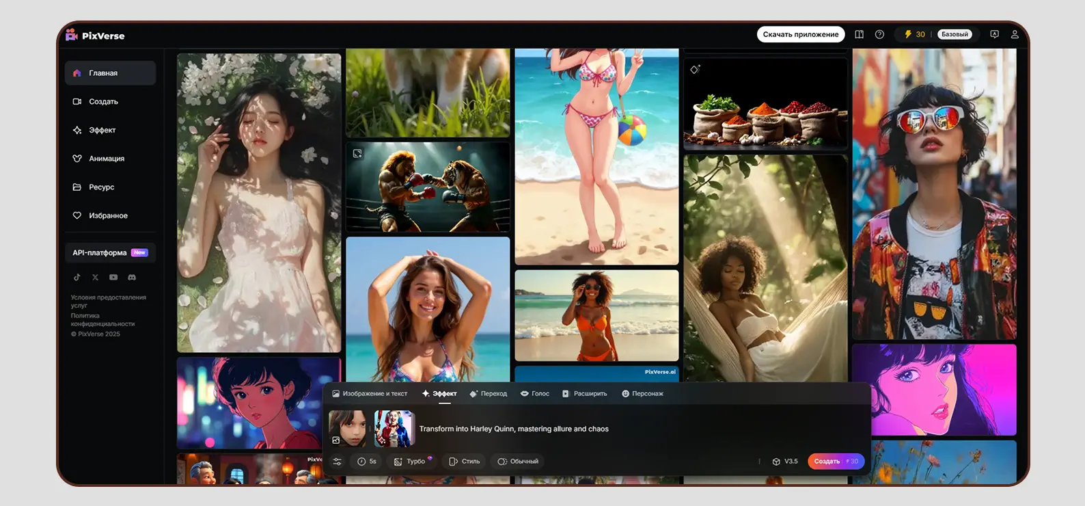Open the guide book icon
The width and height of the screenshot is (1085, 506).
(860, 34)
